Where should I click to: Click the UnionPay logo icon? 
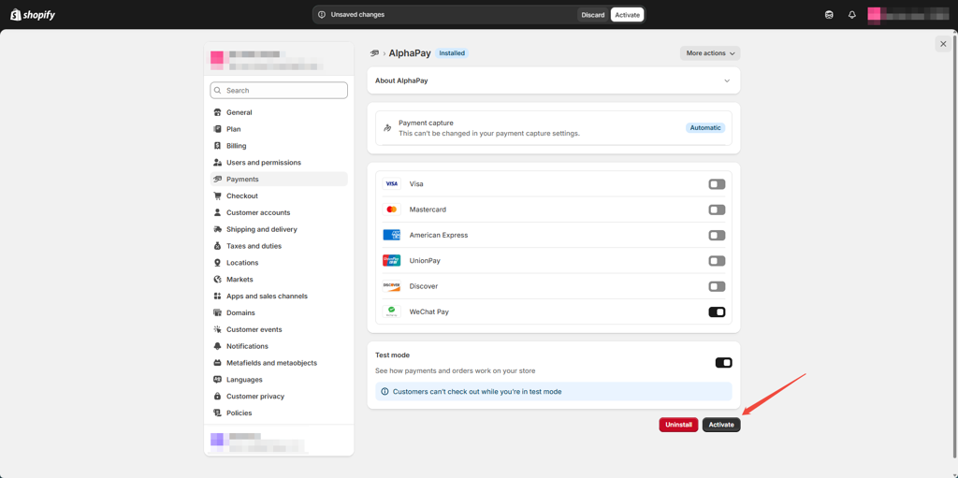391,261
